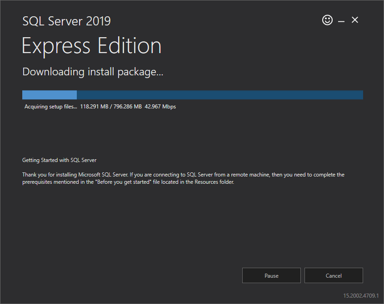
Task: Cancel the SQL Server installation
Action: (334, 275)
